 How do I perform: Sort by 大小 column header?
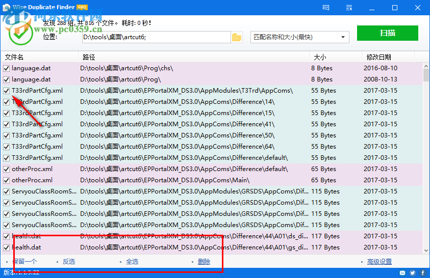(336, 57)
